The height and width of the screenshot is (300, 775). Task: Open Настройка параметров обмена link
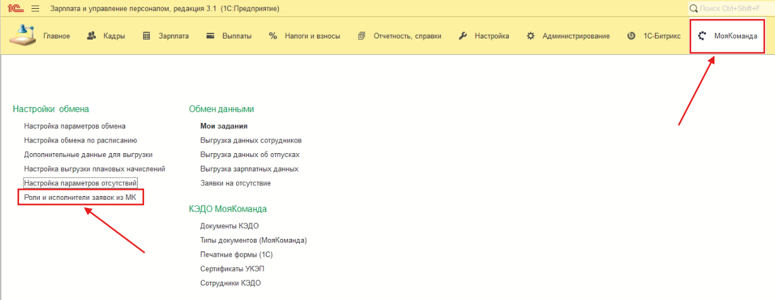pyautogui.click(x=75, y=126)
